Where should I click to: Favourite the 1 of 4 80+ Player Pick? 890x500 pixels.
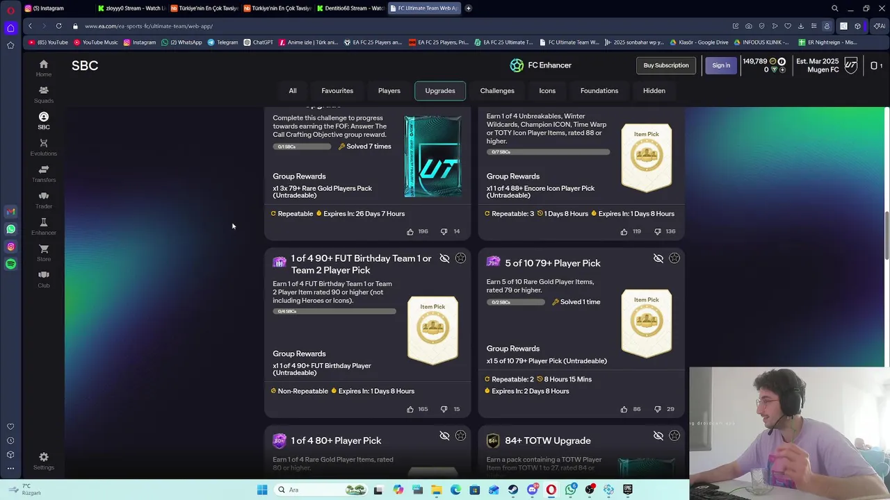coord(460,435)
